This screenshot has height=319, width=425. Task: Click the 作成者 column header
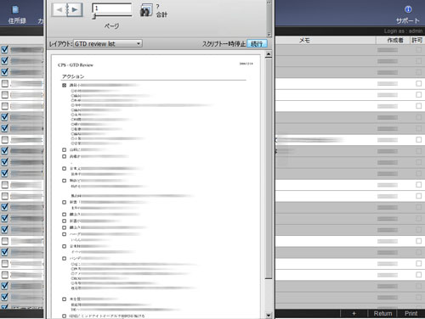click(x=395, y=41)
